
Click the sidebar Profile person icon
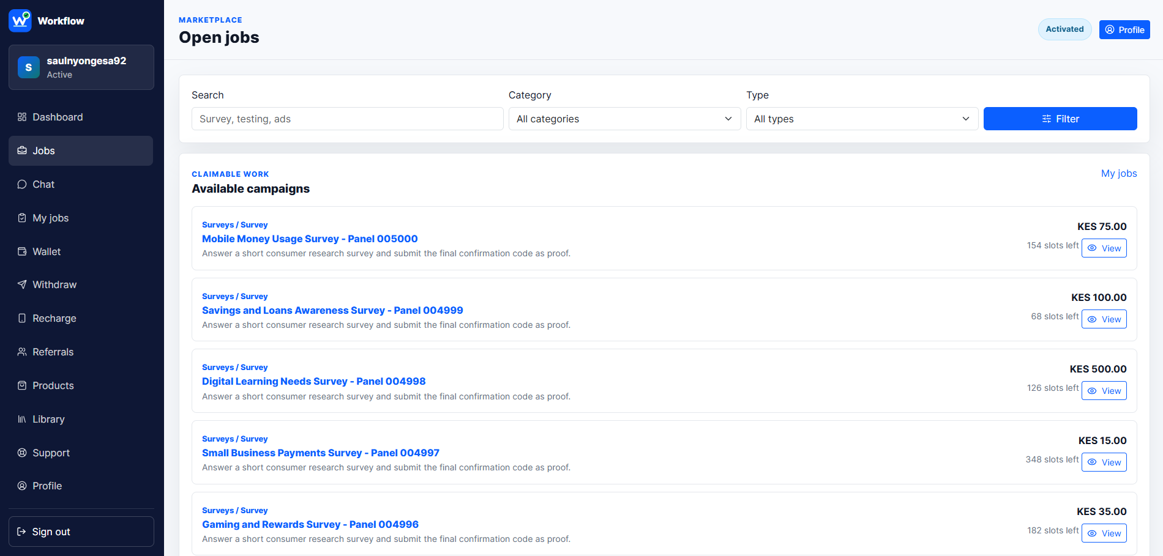[22, 486]
